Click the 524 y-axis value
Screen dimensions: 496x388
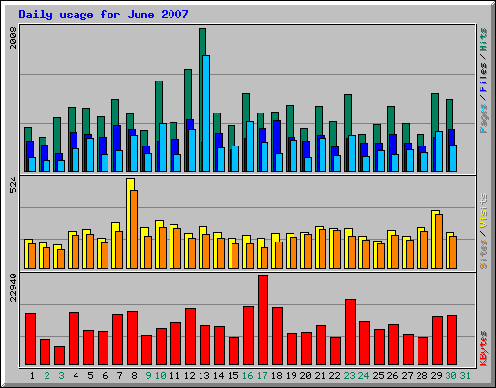pos(14,185)
